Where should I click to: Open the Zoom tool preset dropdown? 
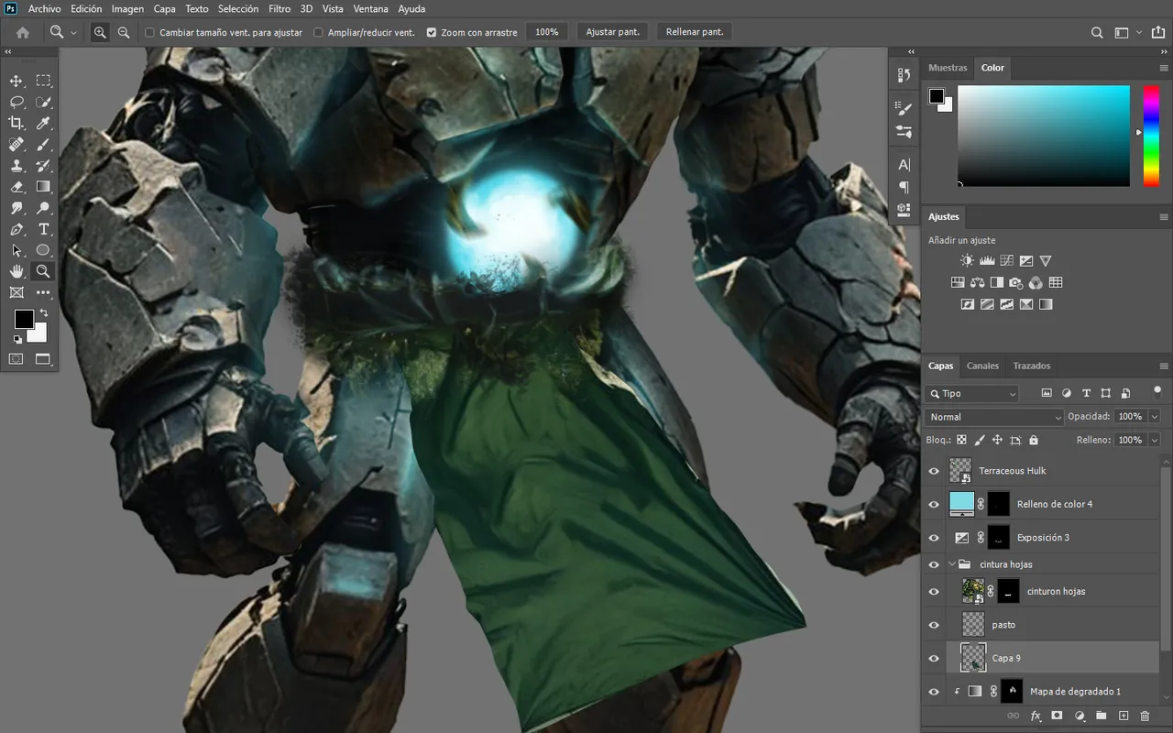point(73,33)
